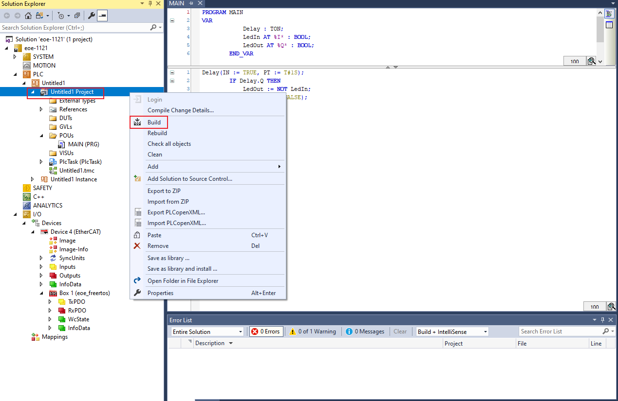
Task: Open the Build + IntelliSense dropdown
Action: tap(452, 331)
